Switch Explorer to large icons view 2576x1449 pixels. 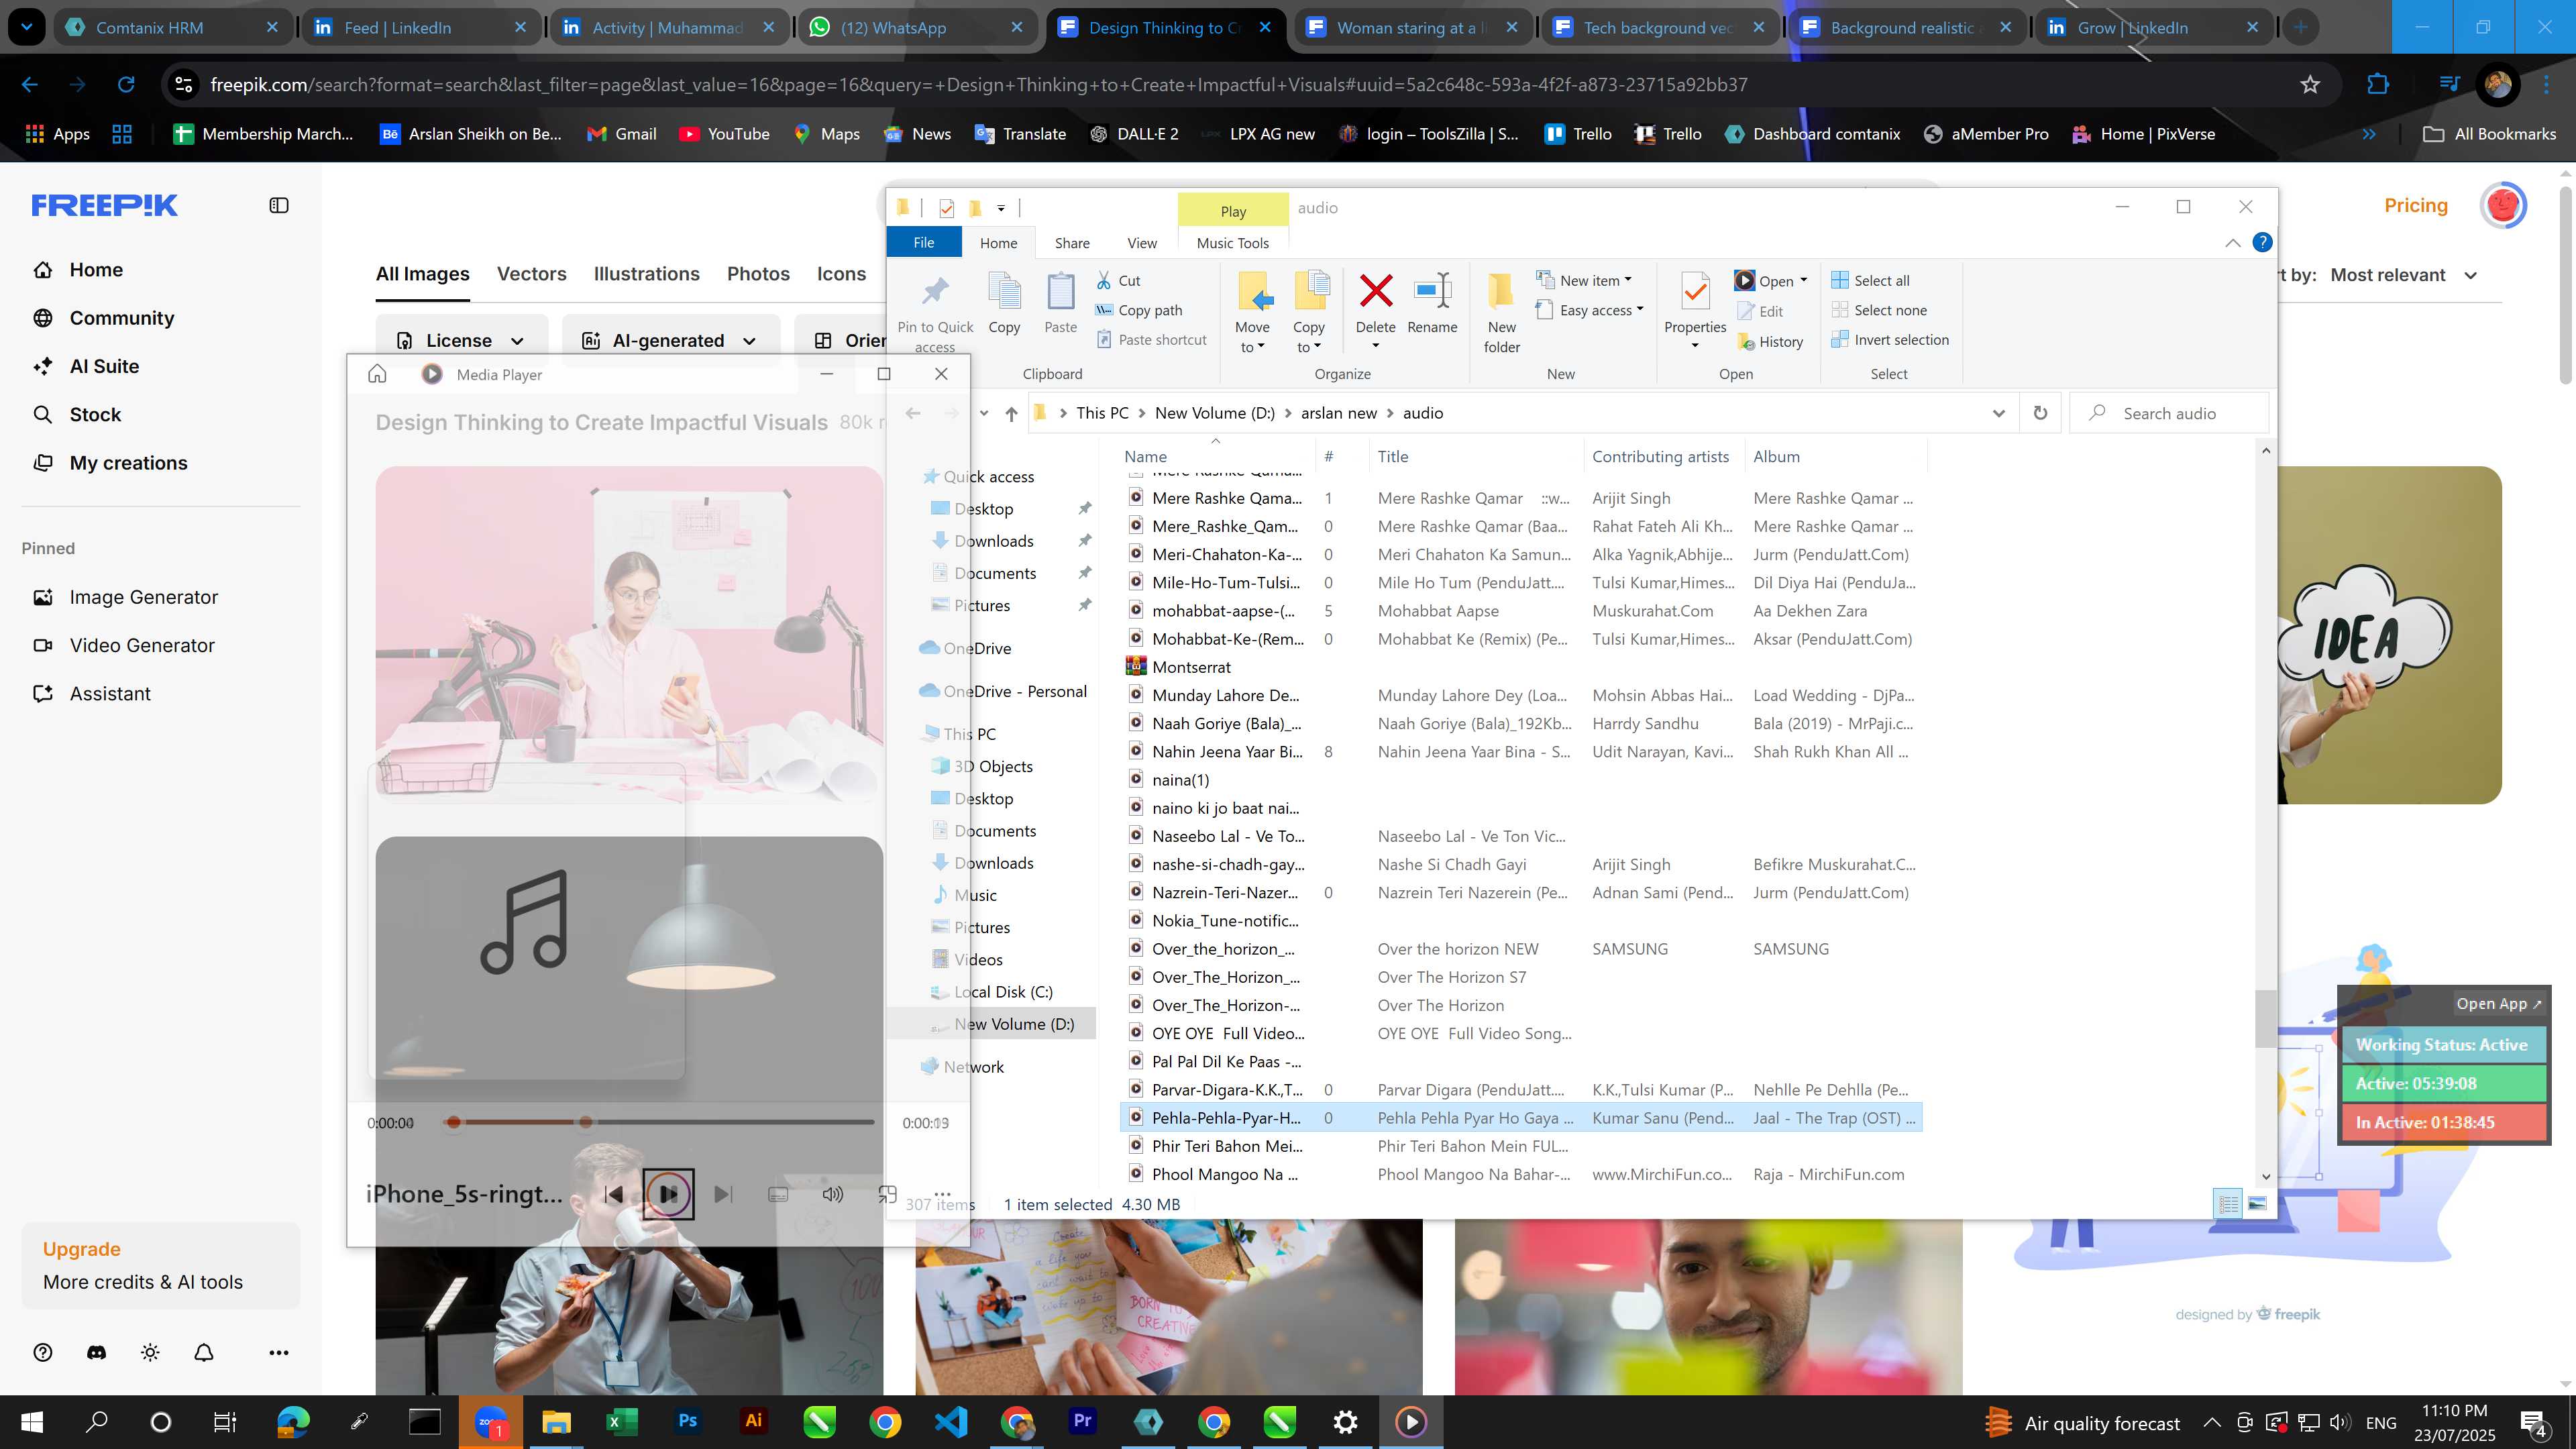point(2257,1203)
